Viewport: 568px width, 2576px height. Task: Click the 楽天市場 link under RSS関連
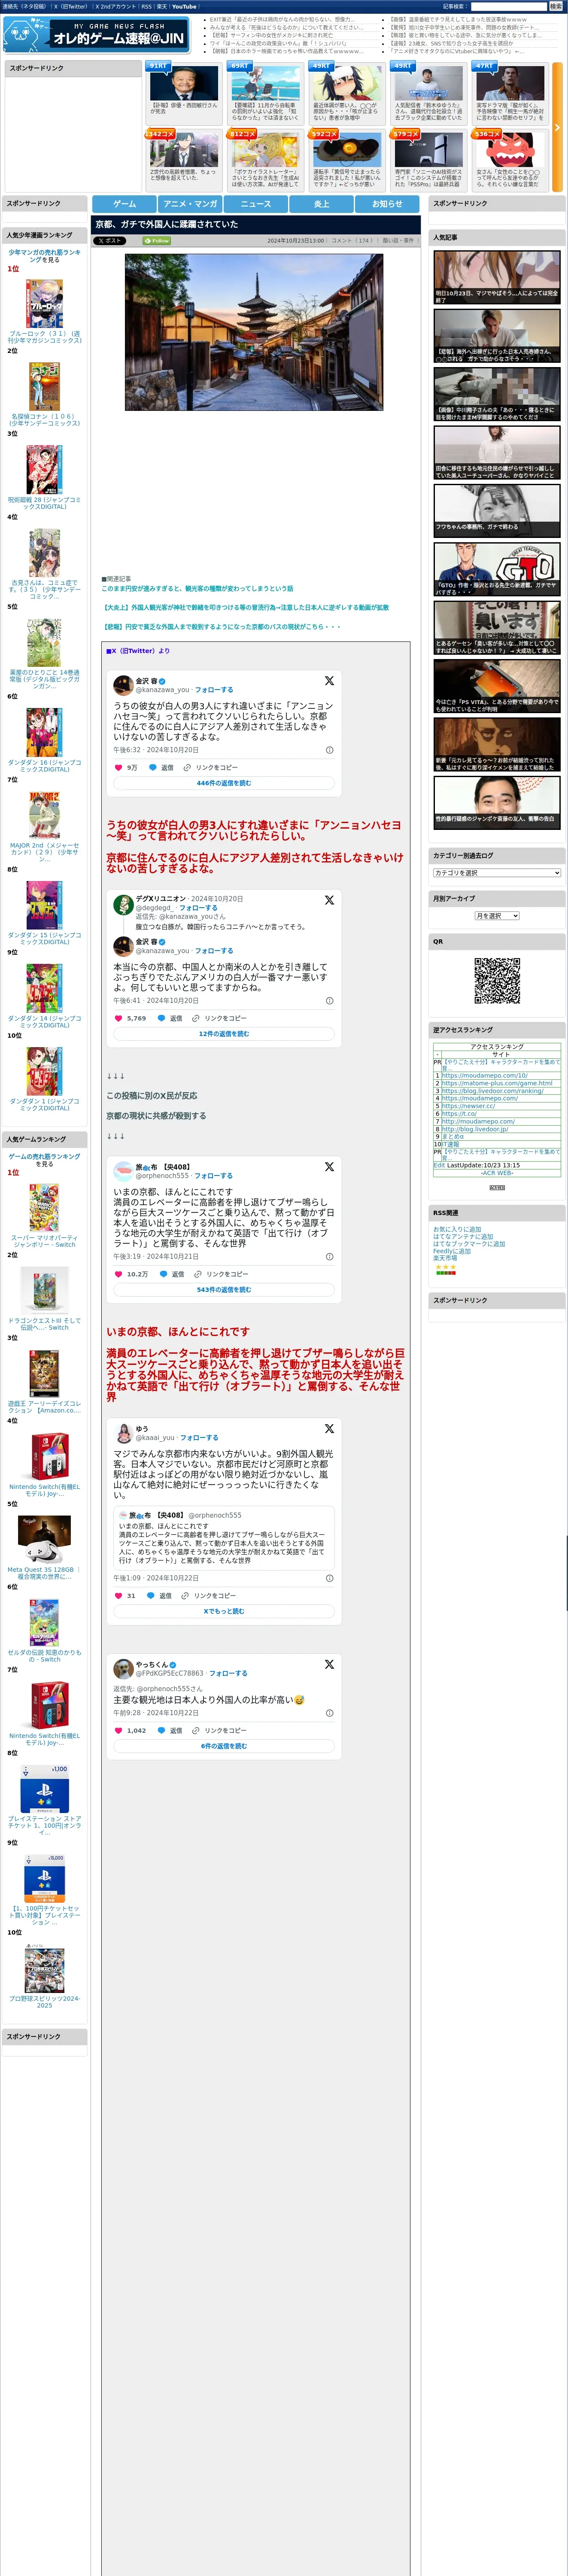(445, 1258)
